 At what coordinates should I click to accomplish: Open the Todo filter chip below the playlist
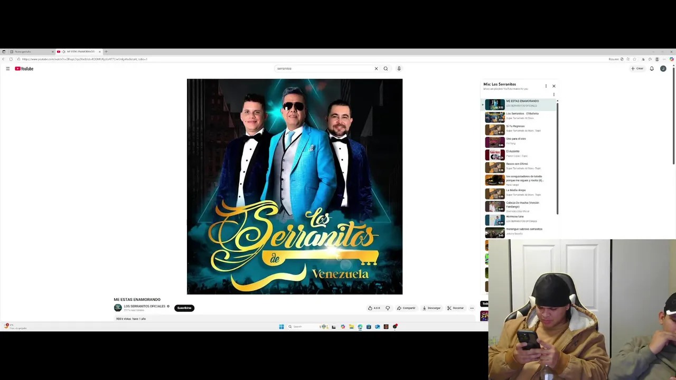tap(485, 303)
